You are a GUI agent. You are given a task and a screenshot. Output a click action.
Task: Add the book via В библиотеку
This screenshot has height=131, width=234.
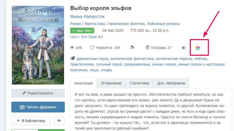(31, 121)
